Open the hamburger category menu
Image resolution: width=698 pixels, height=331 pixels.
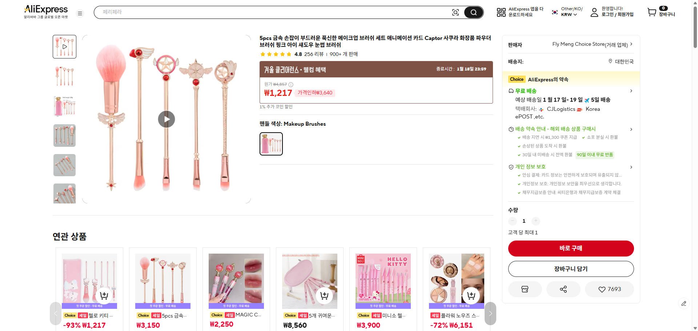click(80, 13)
